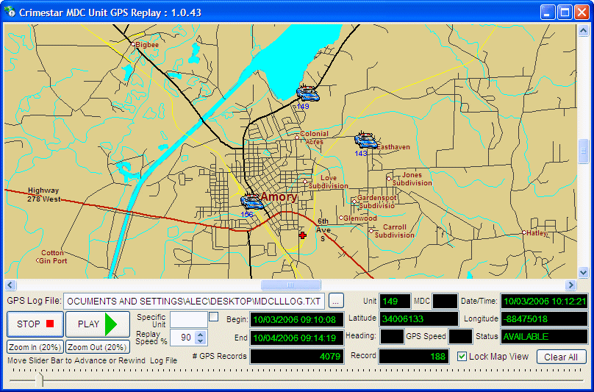
Task: Click Easthaven label on map
Action: point(393,147)
